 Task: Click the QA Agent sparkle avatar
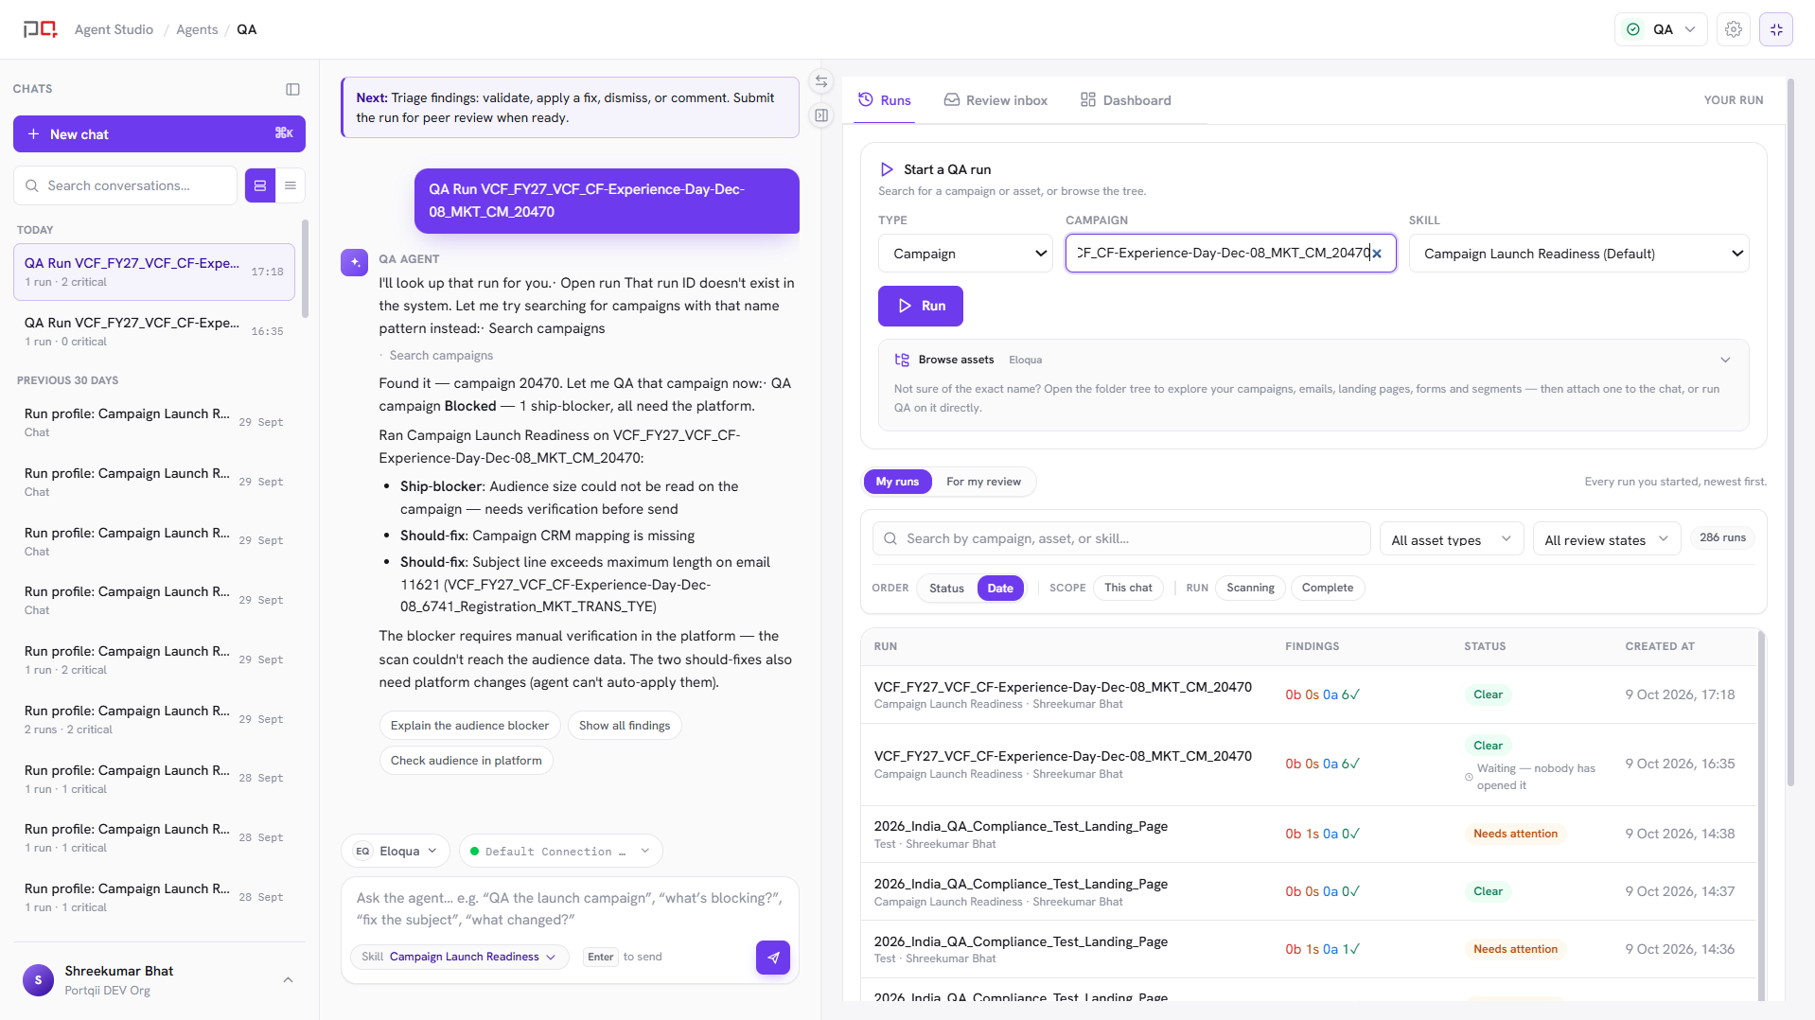click(354, 262)
